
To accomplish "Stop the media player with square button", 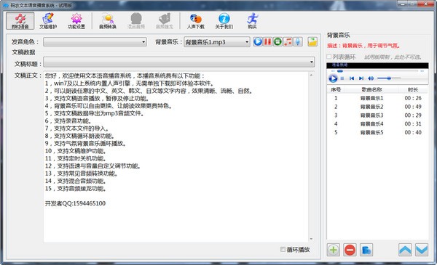I will (x=342, y=78).
